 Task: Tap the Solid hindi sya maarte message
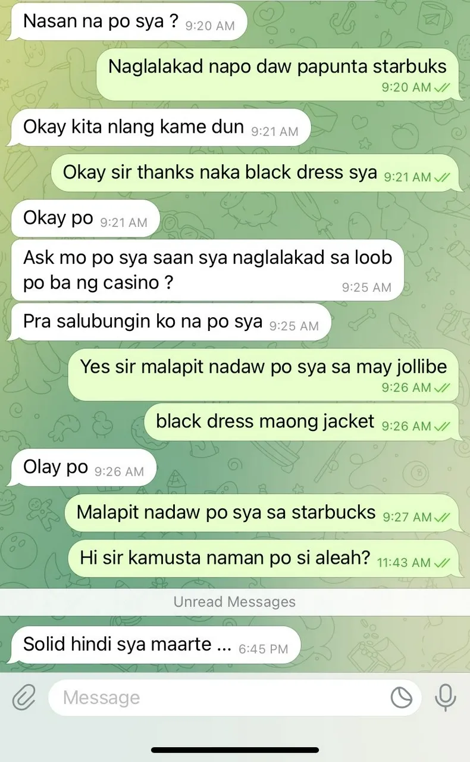[x=155, y=645]
